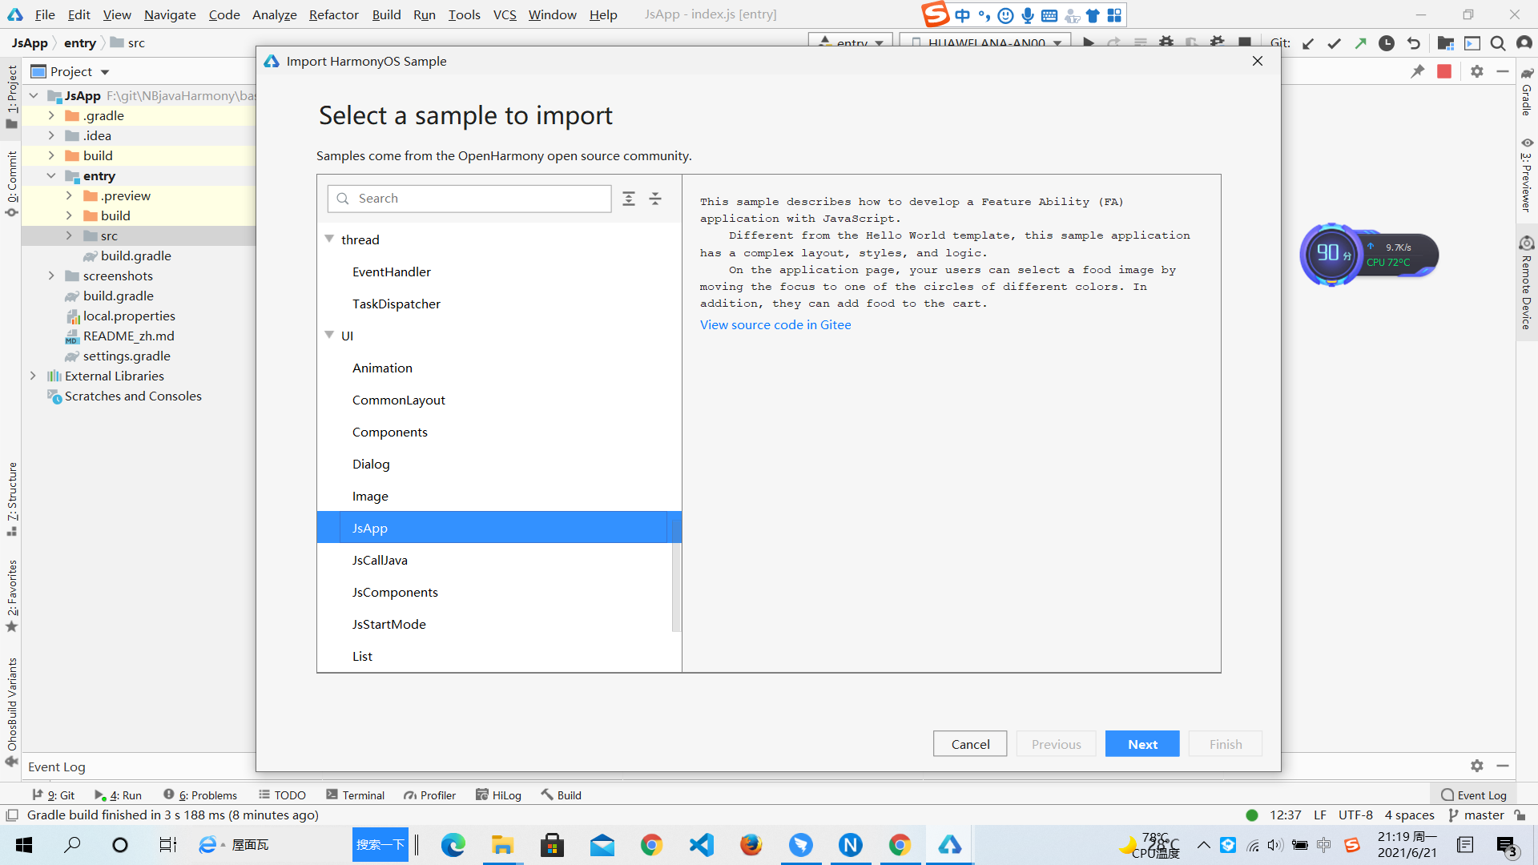This screenshot has height=865, width=1538.
Task: Click the expand all icon beside Search
Action: (x=629, y=199)
